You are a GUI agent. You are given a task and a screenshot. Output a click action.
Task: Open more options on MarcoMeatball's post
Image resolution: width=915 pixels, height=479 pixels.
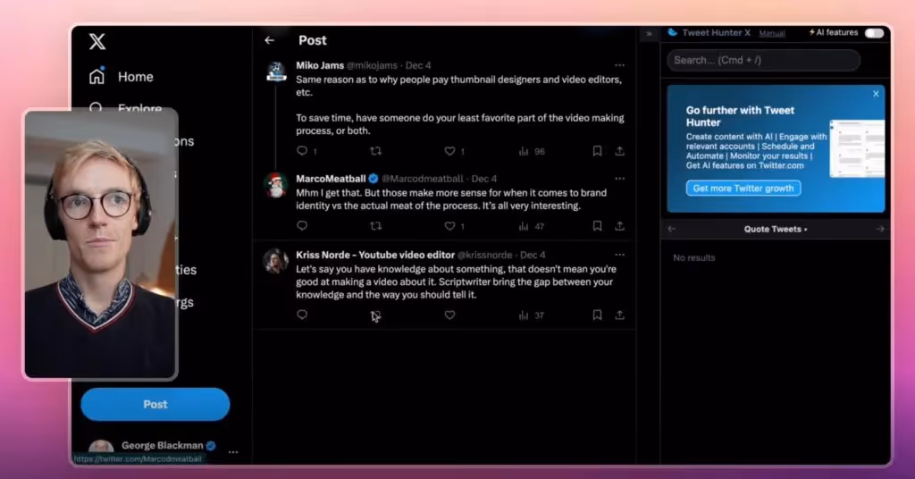coord(619,179)
